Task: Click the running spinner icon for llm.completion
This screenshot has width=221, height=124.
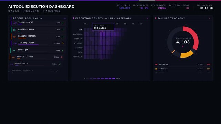Action: click(x=63, y=43)
